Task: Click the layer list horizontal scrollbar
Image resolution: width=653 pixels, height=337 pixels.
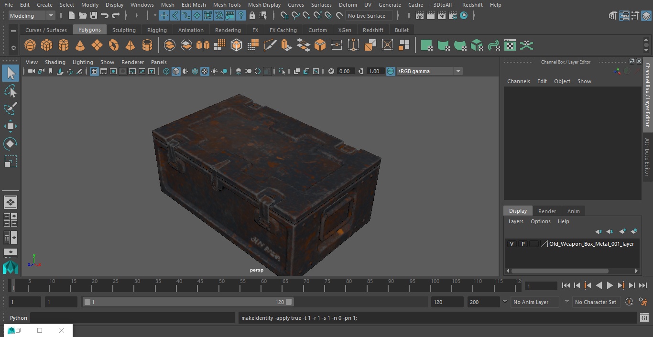Action: tap(559, 271)
